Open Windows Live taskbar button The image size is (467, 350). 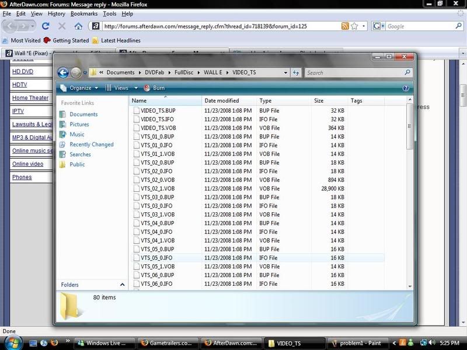(x=104, y=343)
